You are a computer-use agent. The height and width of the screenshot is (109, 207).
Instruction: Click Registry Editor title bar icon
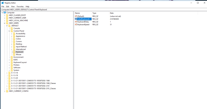(x=3, y=3)
